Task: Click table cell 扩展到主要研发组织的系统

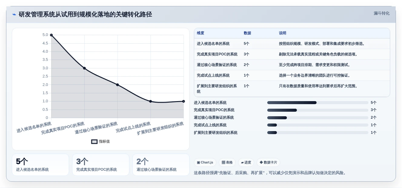Action: pos(217,89)
